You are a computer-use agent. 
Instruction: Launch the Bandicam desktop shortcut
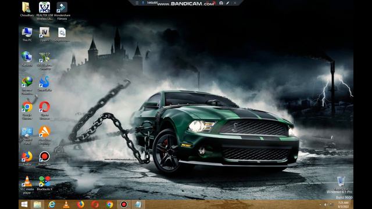click(44, 158)
